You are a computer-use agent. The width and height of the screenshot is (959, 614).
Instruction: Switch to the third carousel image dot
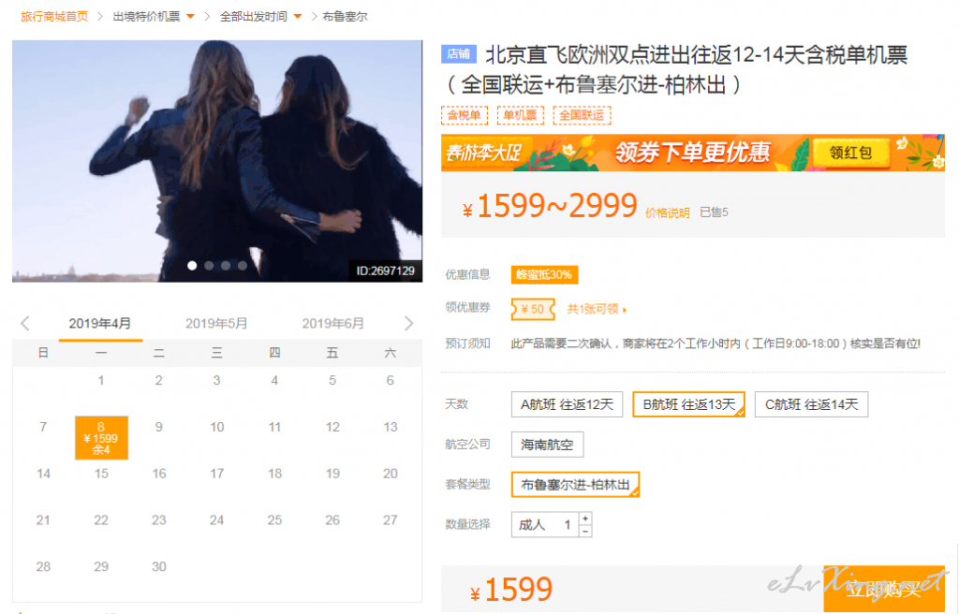[x=226, y=266]
